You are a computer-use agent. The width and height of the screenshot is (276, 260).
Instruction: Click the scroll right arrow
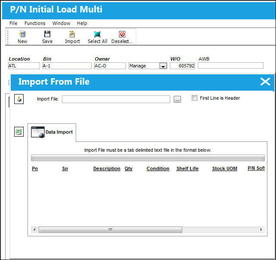pos(261,229)
